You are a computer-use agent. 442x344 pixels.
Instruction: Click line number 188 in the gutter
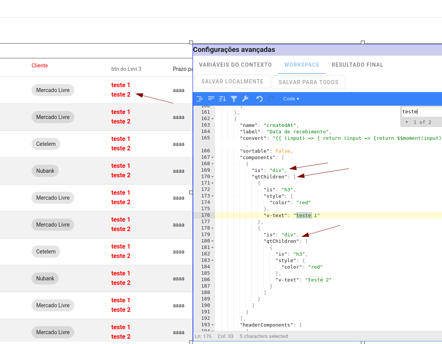coord(205,293)
